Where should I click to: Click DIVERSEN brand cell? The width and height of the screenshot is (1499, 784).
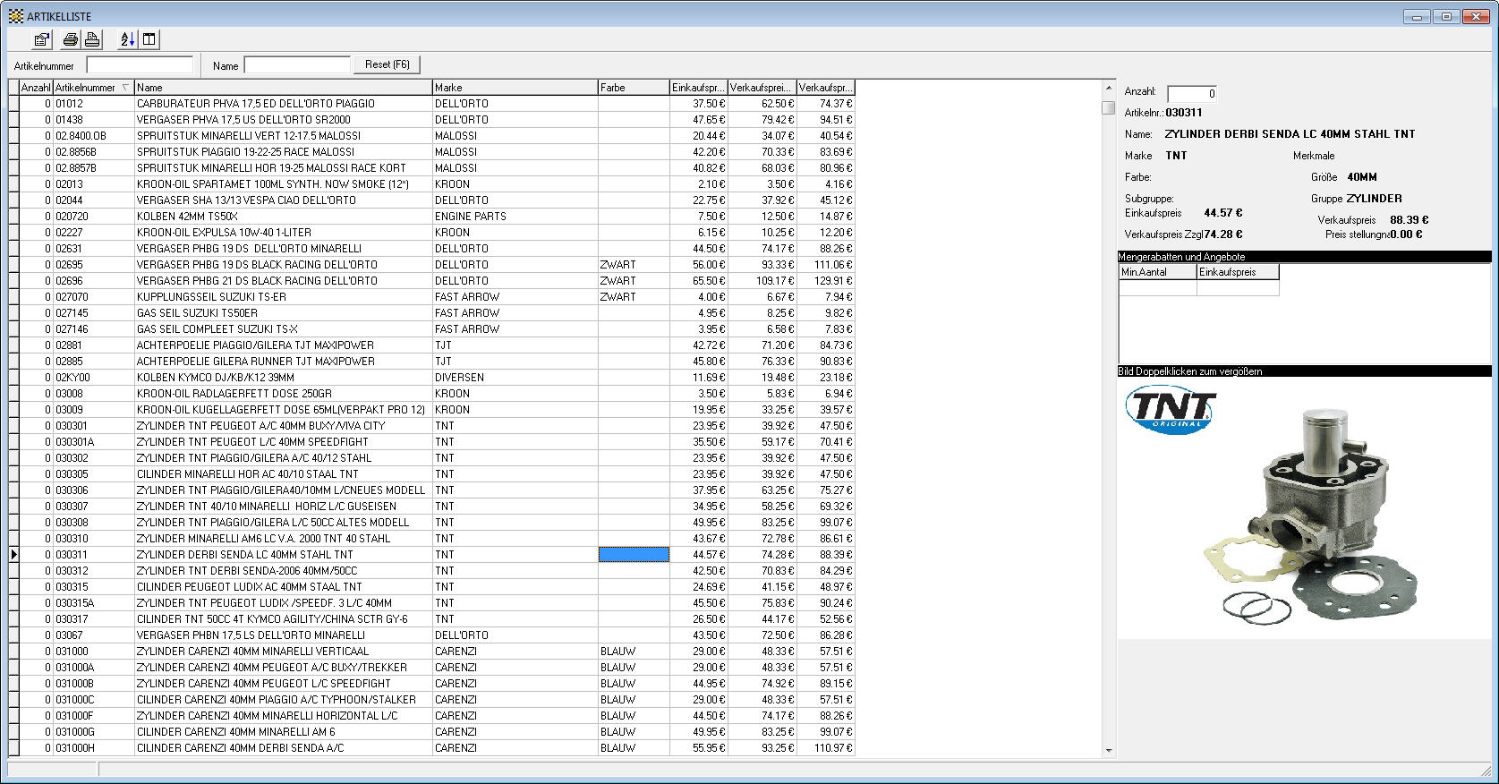coord(515,378)
